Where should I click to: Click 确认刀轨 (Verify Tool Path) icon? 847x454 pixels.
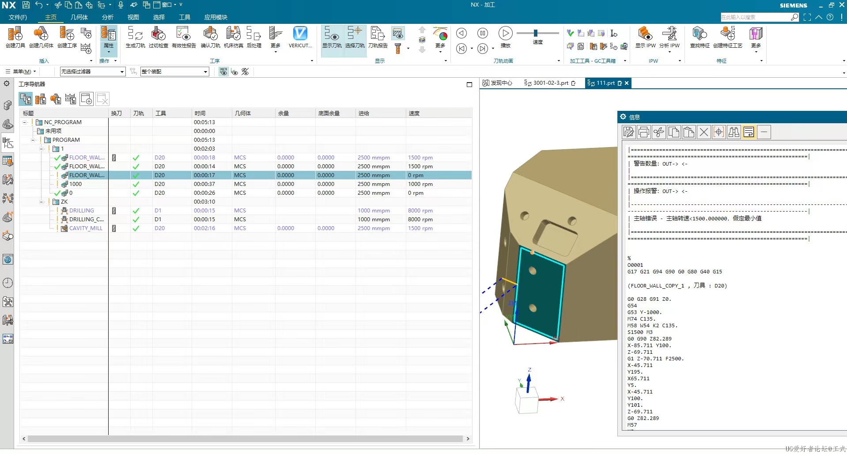click(210, 37)
